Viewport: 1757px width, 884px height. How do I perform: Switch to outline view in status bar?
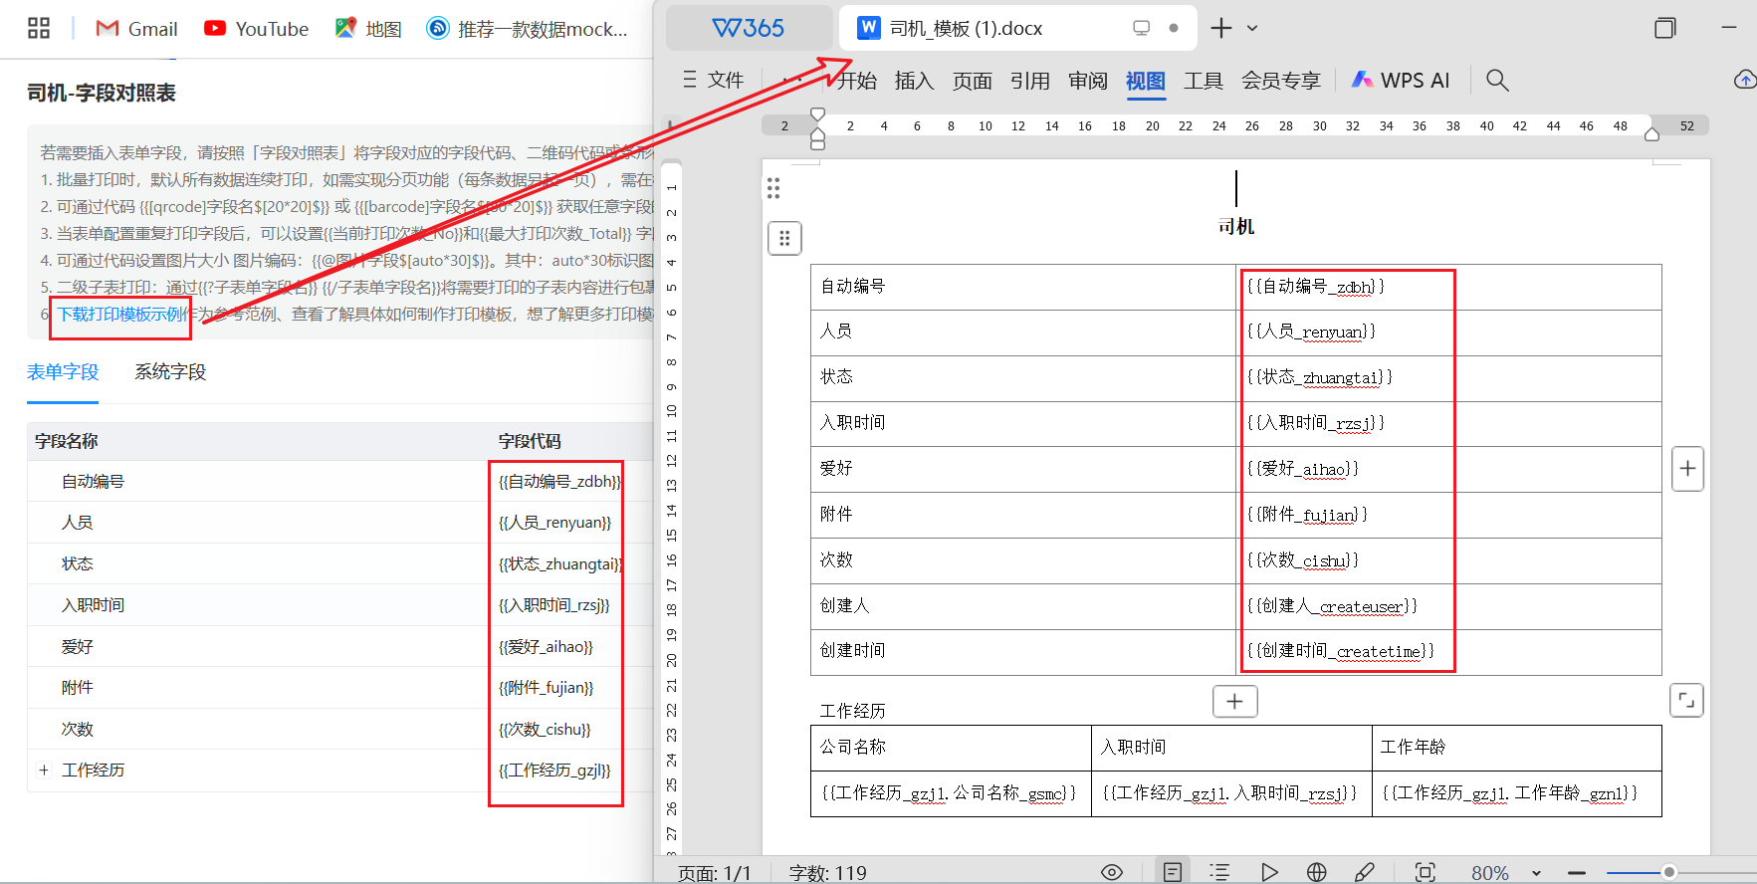point(1219,872)
